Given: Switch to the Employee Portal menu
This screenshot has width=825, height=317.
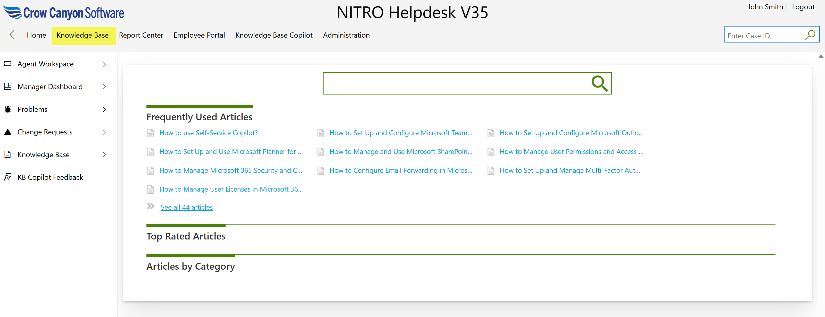Looking at the screenshot, I should (x=199, y=35).
